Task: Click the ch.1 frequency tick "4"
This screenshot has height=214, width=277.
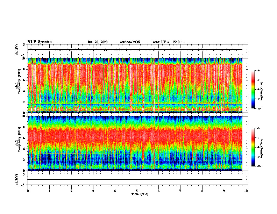Action: tap(24, 91)
